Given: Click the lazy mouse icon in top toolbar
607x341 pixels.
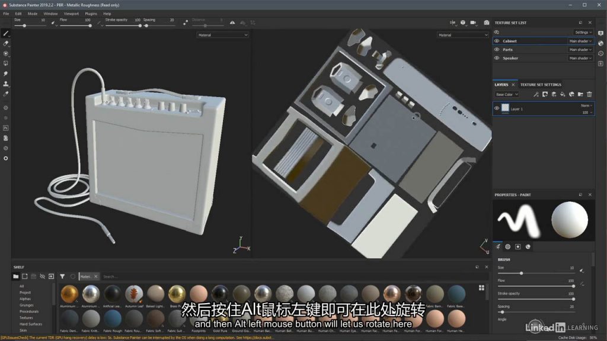Looking at the screenshot, I should pyautogui.click(x=186, y=23).
